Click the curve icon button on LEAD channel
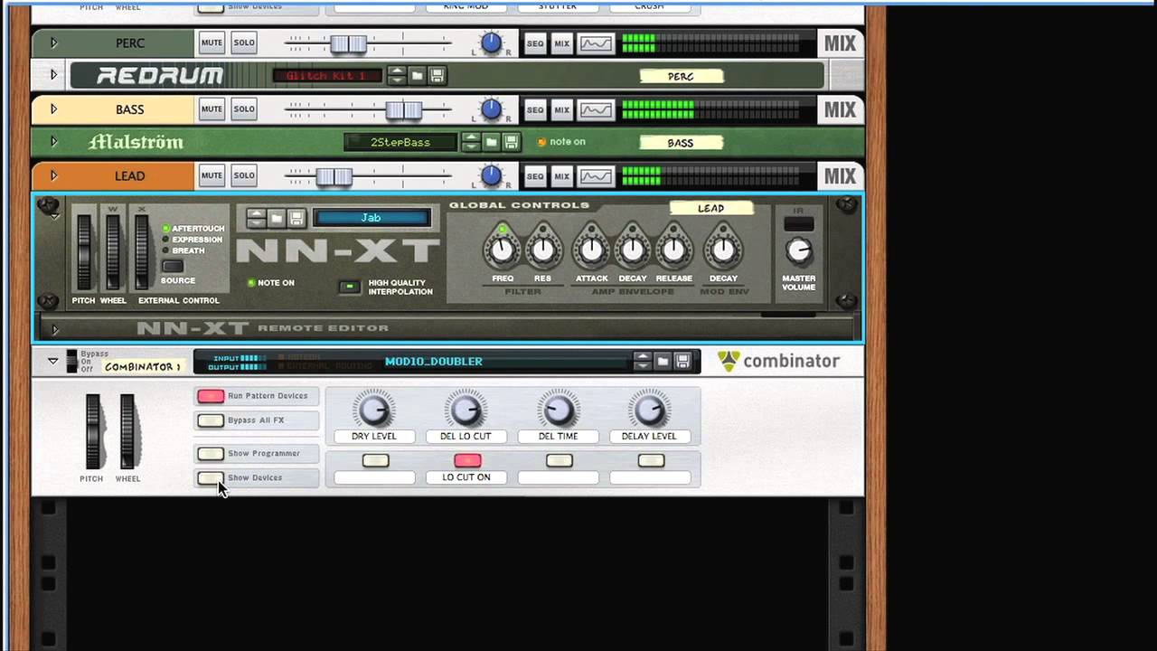 click(x=596, y=175)
